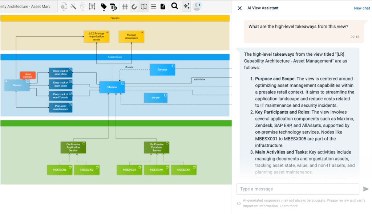Viewport: 372px width, 214px height.
Task: Select the Asset Management view tab
Action: click(x=28, y=7)
